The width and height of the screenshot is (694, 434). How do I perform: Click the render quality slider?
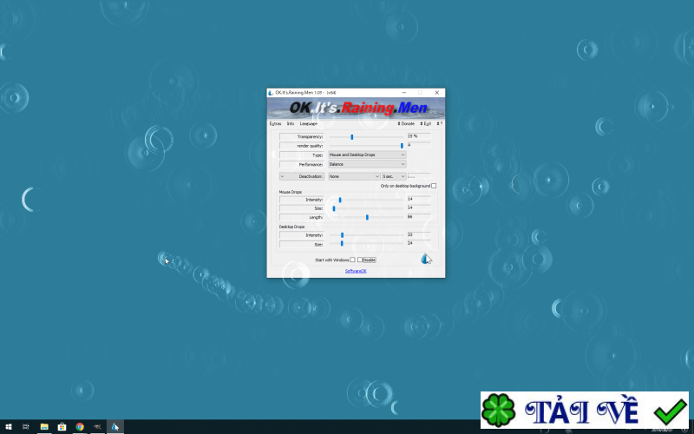pos(366,146)
